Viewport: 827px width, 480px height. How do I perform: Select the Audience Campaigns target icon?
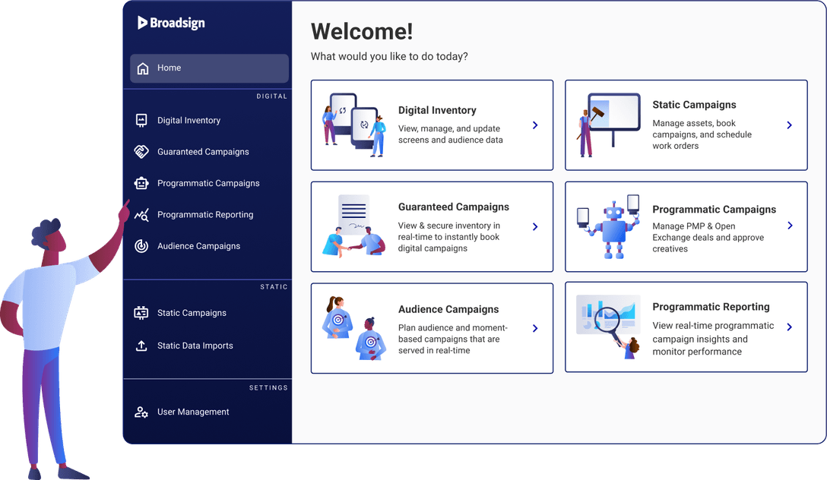click(x=141, y=245)
